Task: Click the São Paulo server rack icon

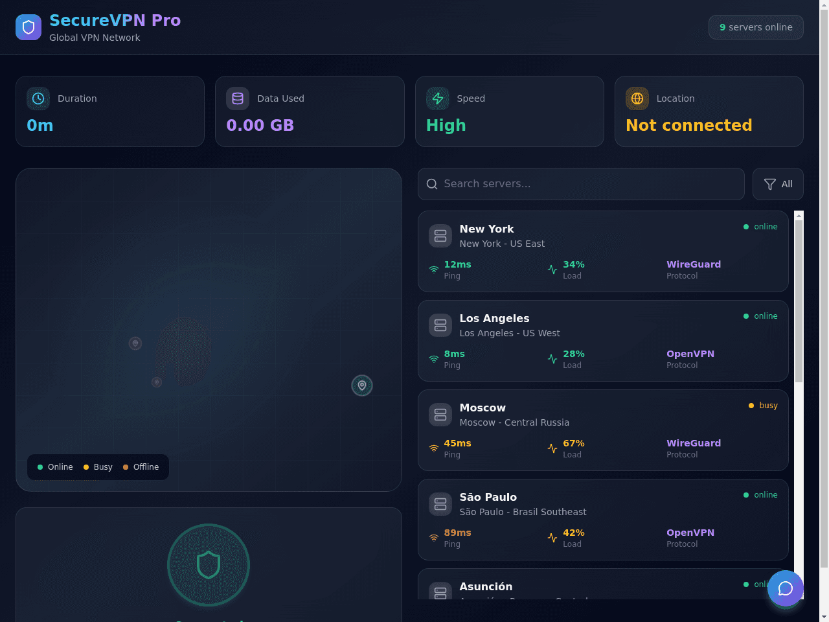Action: (x=440, y=504)
